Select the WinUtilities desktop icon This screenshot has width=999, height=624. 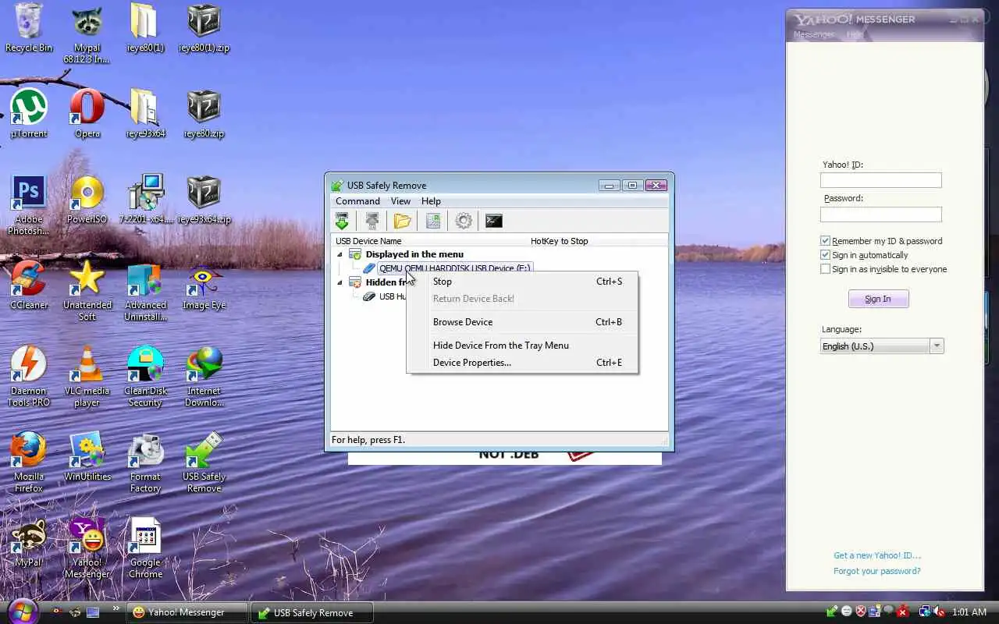pos(87,457)
